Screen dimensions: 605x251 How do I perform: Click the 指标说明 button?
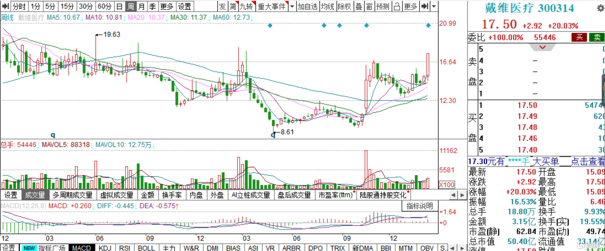[x=420, y=206]
